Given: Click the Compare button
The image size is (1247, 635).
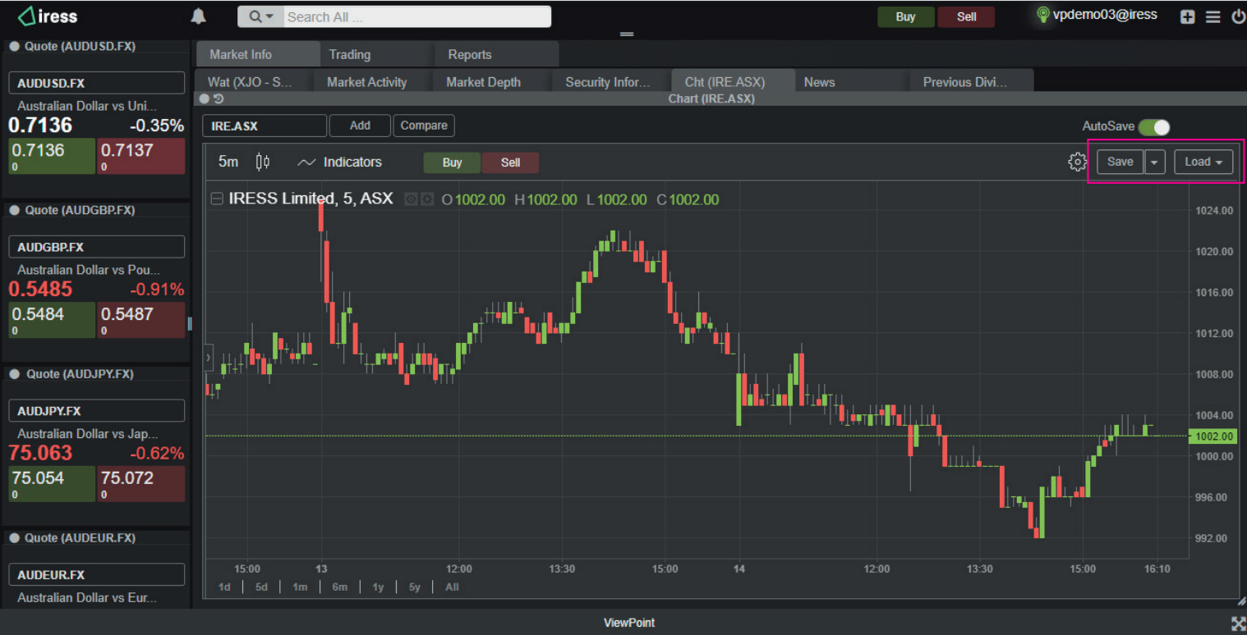Looking at the screenshot, I should point(424,126).
